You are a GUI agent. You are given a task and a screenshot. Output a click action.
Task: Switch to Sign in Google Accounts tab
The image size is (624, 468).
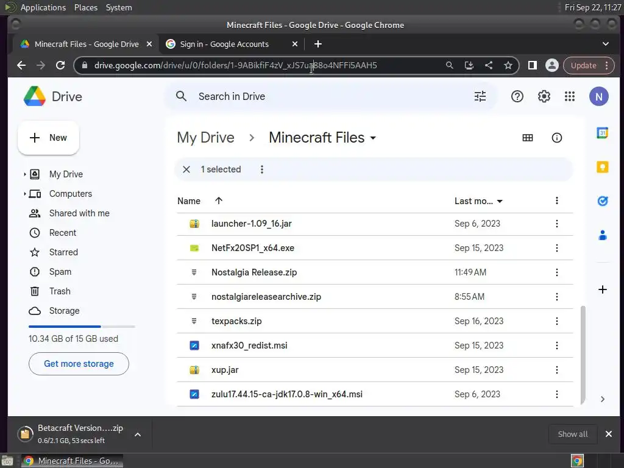(x=224, y=44)
